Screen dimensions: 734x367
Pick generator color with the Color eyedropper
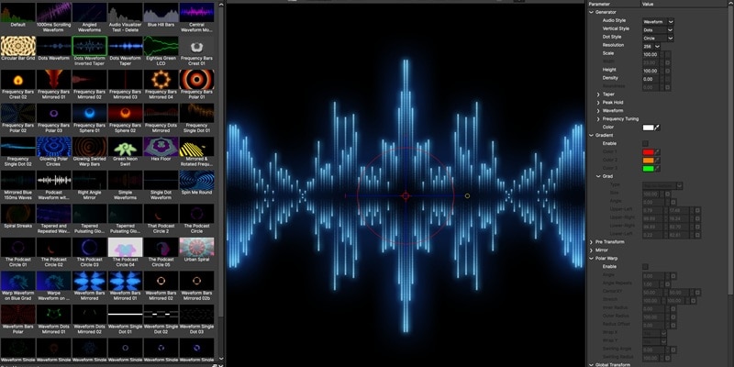657,128
